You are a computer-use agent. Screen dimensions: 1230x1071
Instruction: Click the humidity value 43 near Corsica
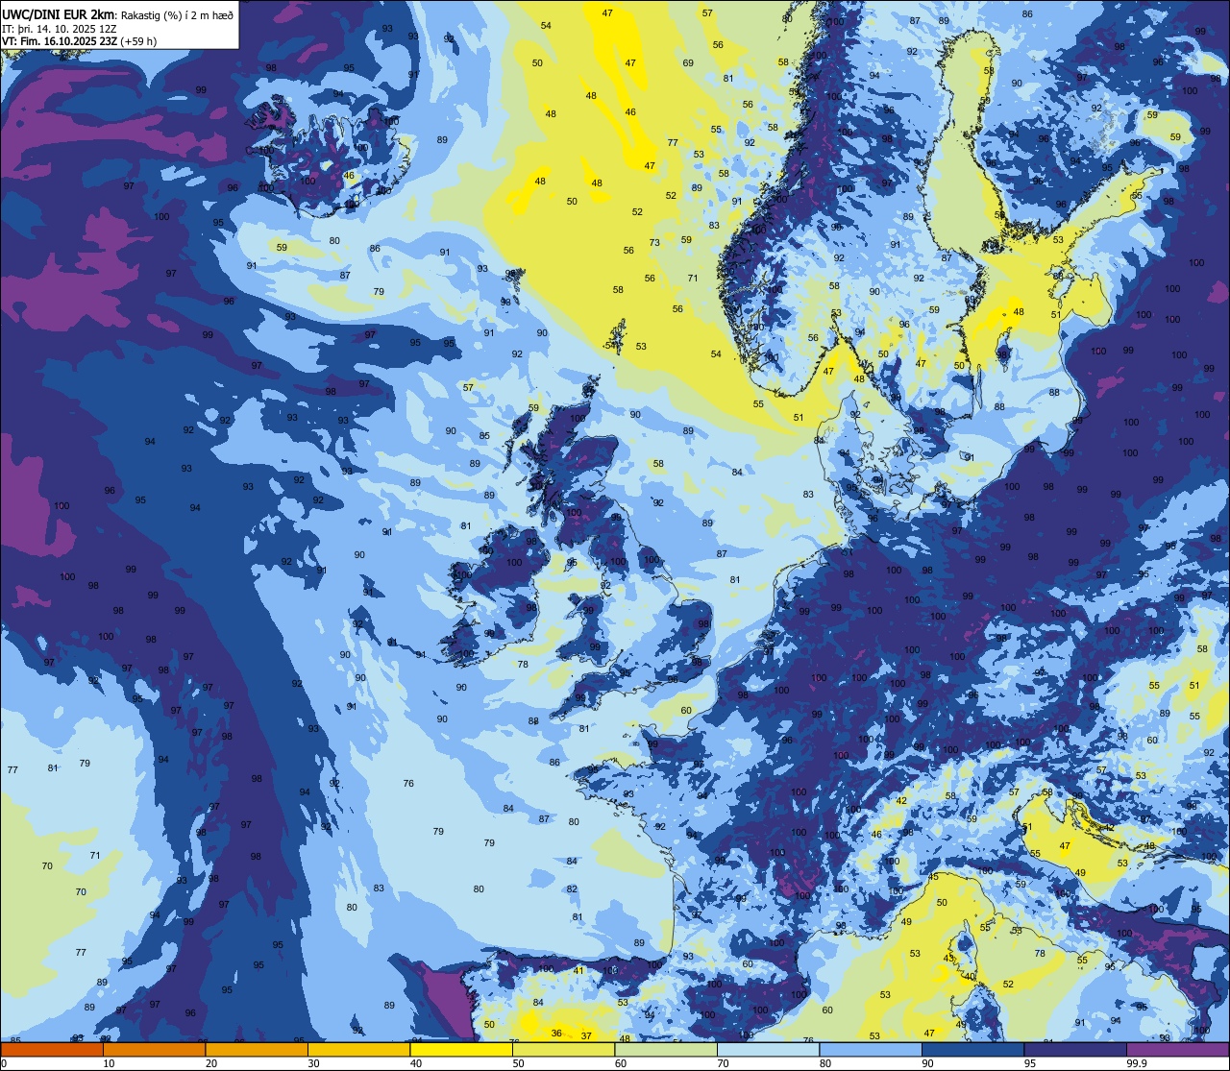pyautogui.click(x=948, y=959)
